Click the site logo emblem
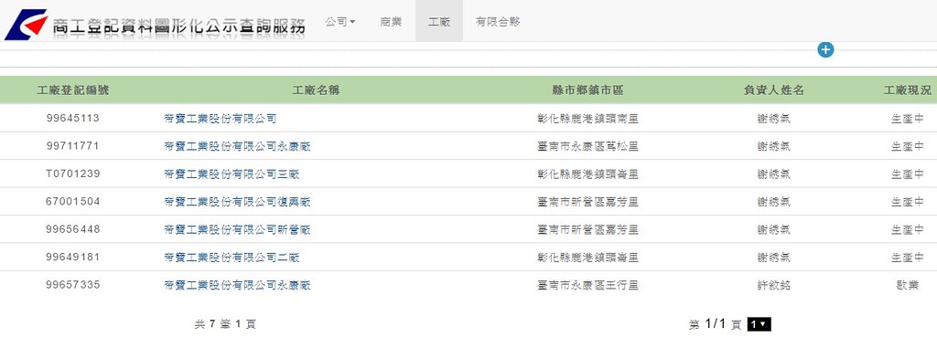This screenshot has height=337, width=937. 26,25
